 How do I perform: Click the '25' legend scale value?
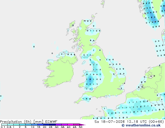click(x=50, y=127)
